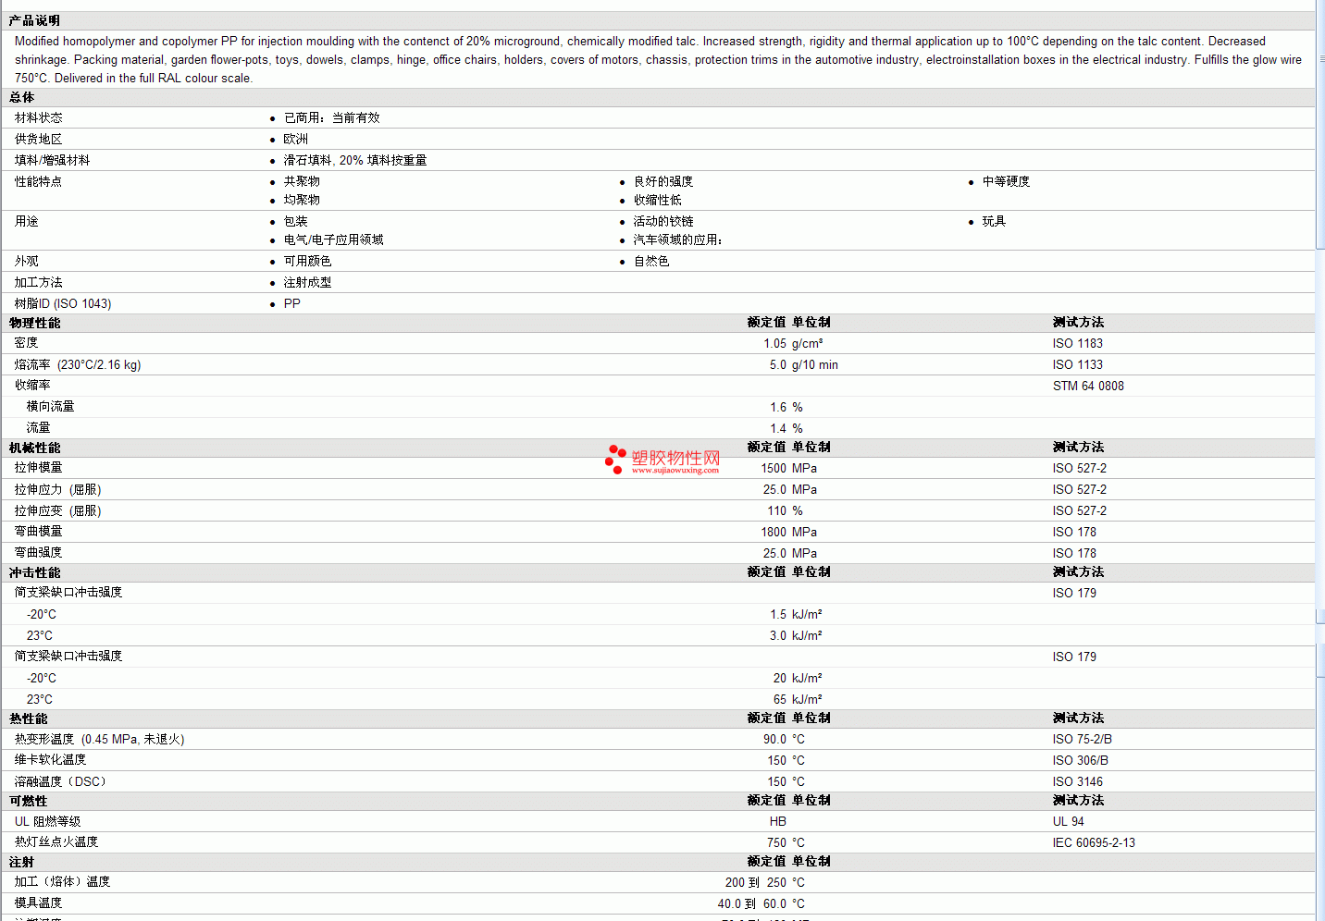The height and width of the screenshot is (921, 1325).
Task: Click the 热性能 section header
Action: click(28, 718)
